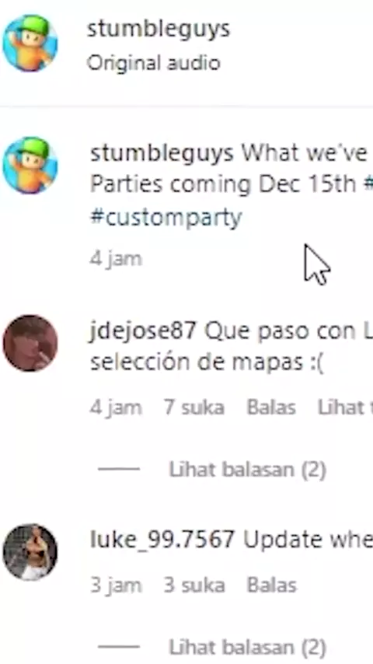Open stumbleguys username in the caption
This screenshot has height=664, width=373.
(x=162, y=153)
